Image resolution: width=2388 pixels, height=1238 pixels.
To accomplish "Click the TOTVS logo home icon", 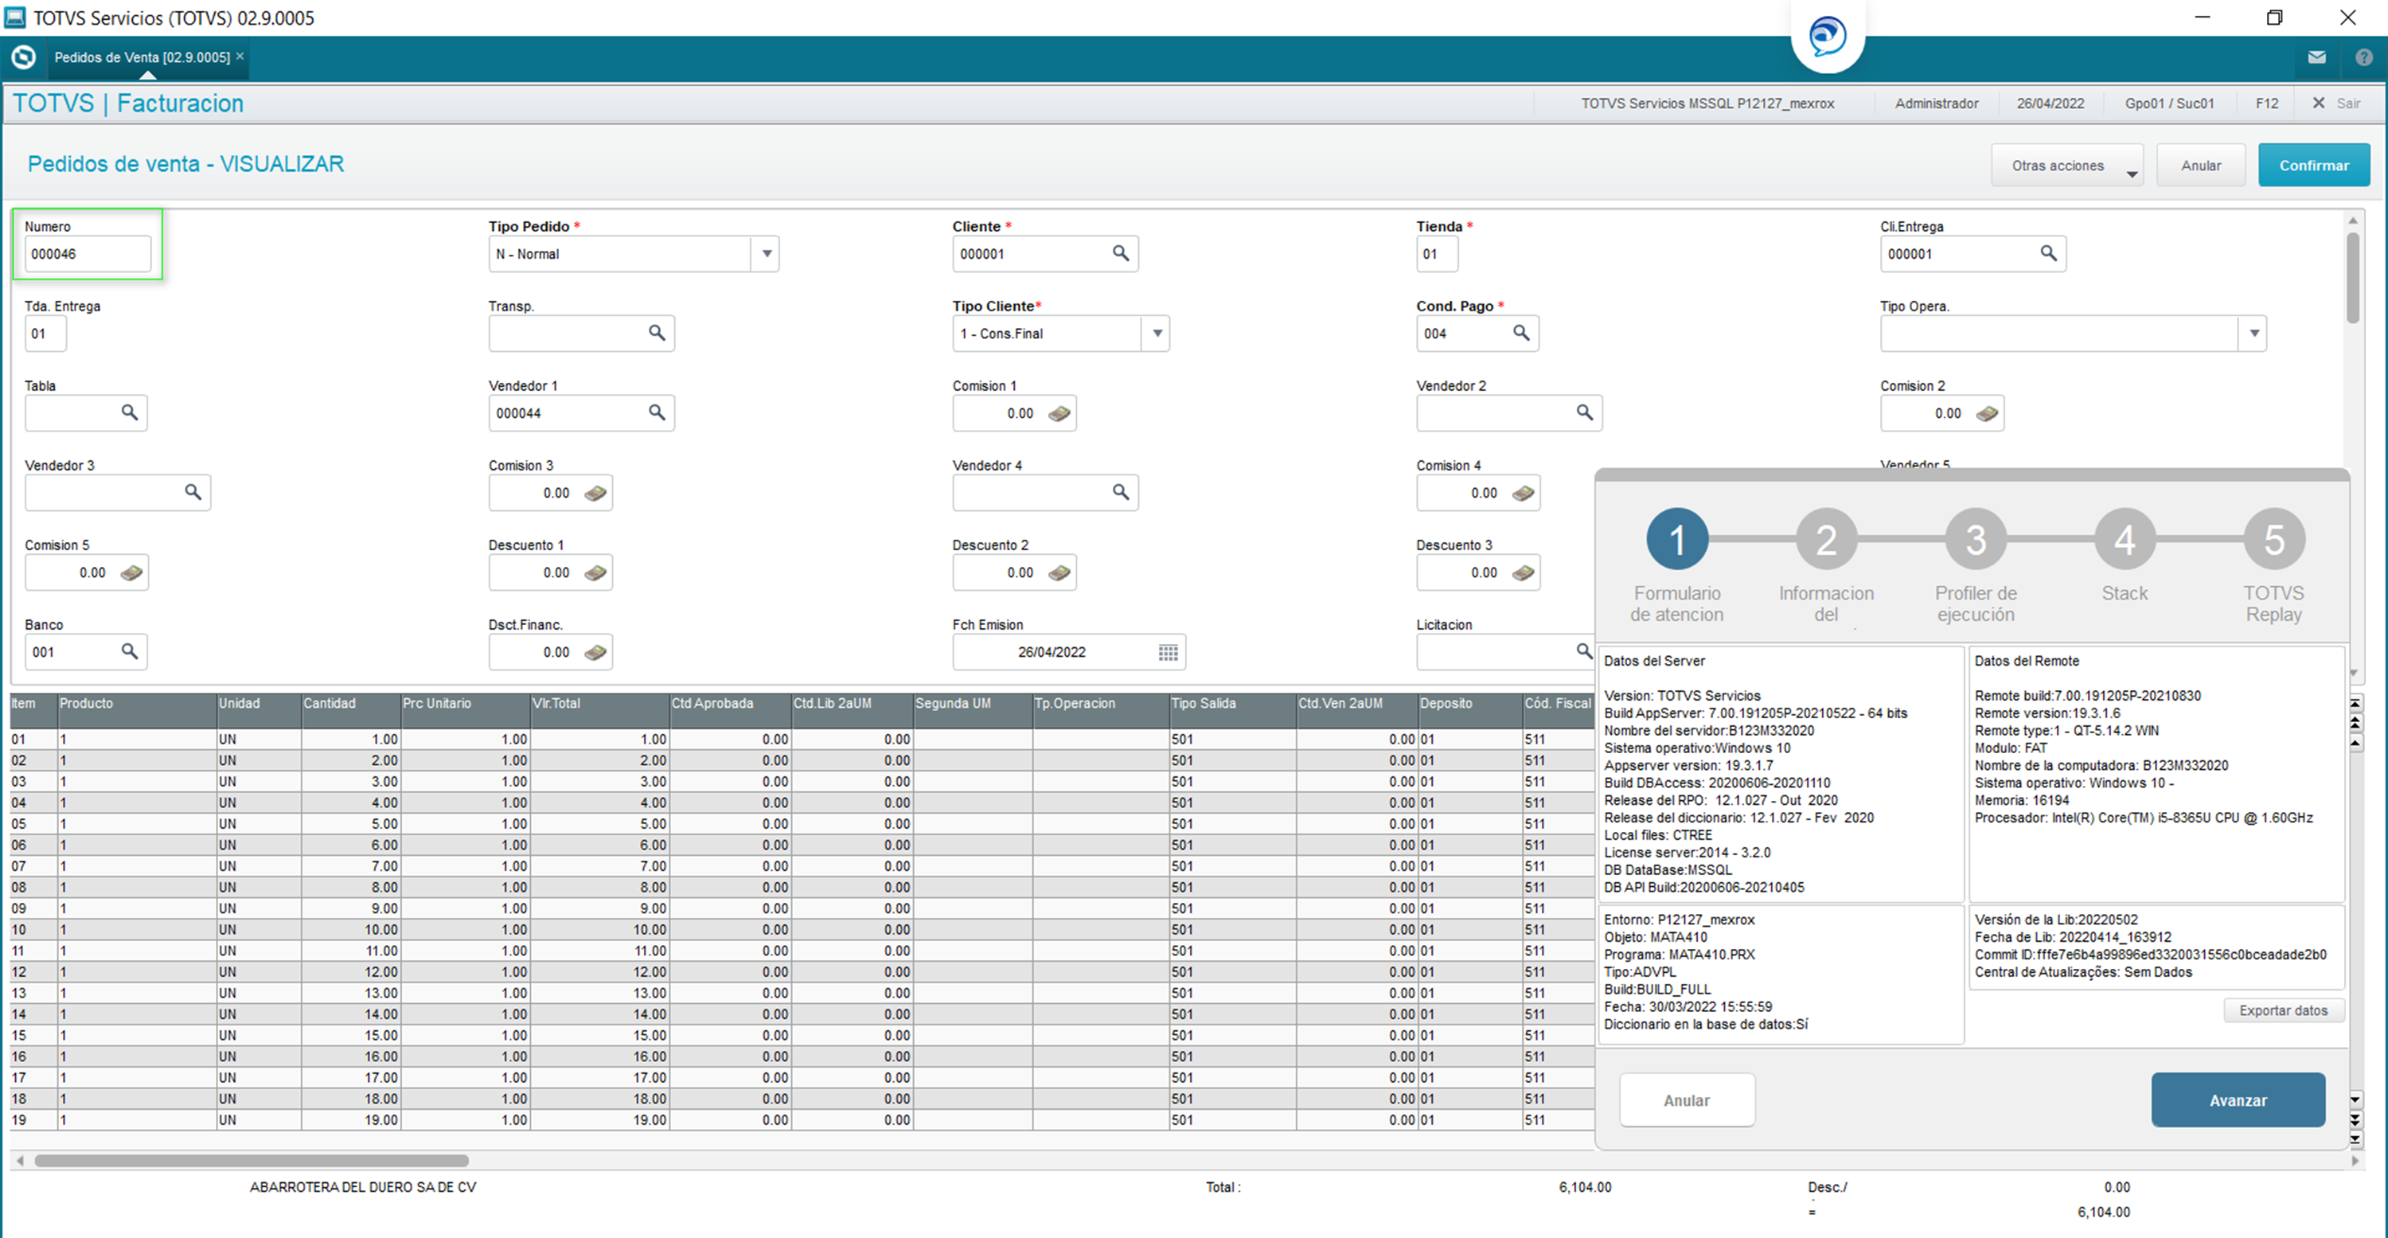I will tap(23, 57).
